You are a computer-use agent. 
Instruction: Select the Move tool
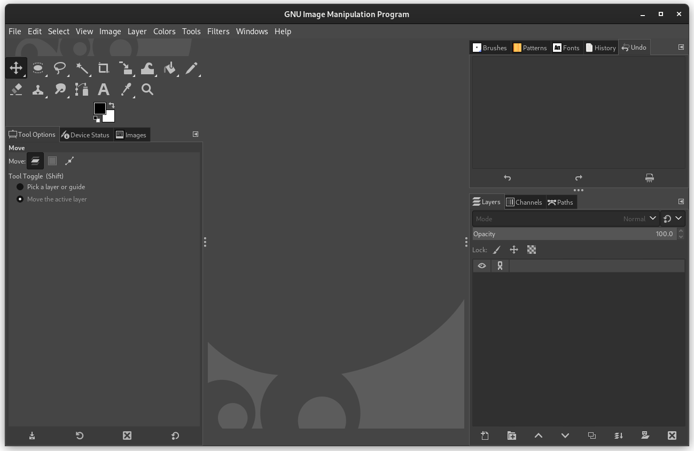16,68
